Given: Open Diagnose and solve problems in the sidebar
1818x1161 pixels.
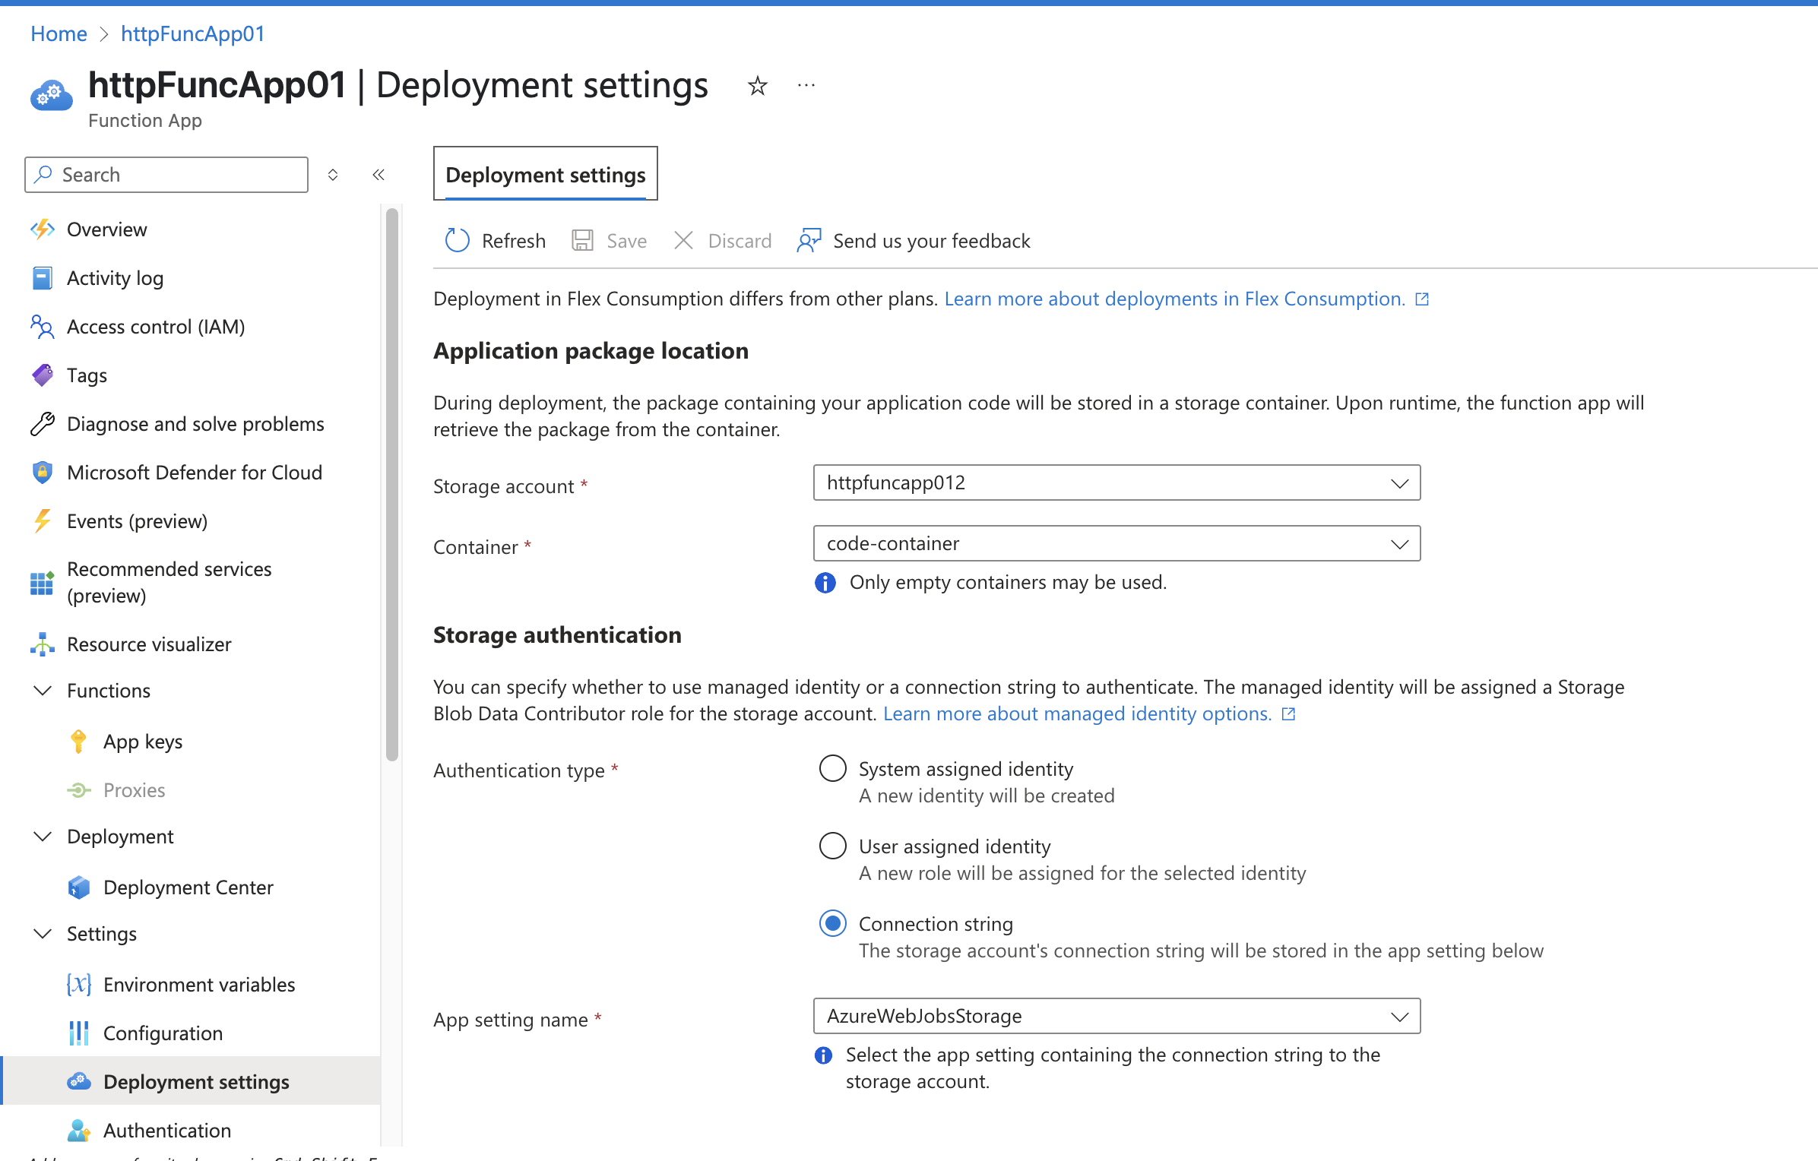Looking at the screenshot, I should pyautogui.click(x=195, y=423).
